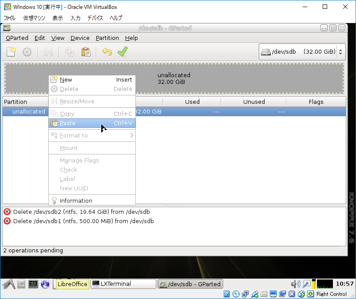
Task: Click Check entry in context menu
Action: (x=92, y=170)
